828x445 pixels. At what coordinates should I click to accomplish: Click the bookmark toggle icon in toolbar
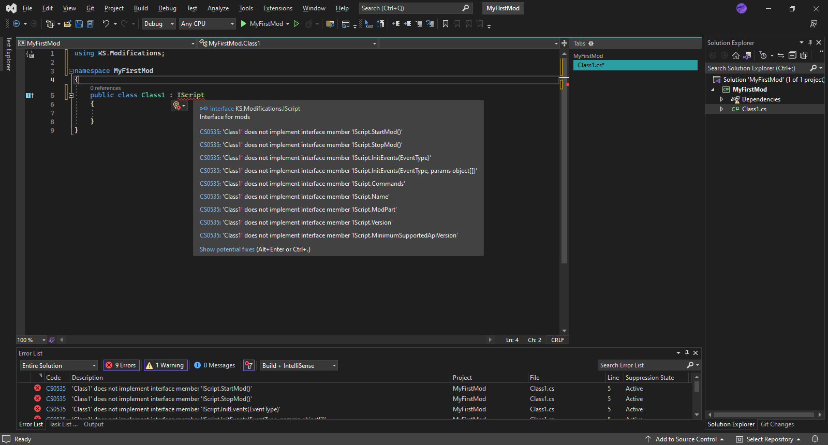[445, 24]
